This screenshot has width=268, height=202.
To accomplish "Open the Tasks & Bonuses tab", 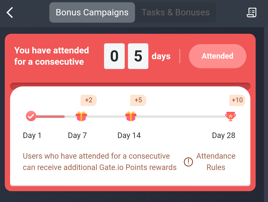I will 176,13.
